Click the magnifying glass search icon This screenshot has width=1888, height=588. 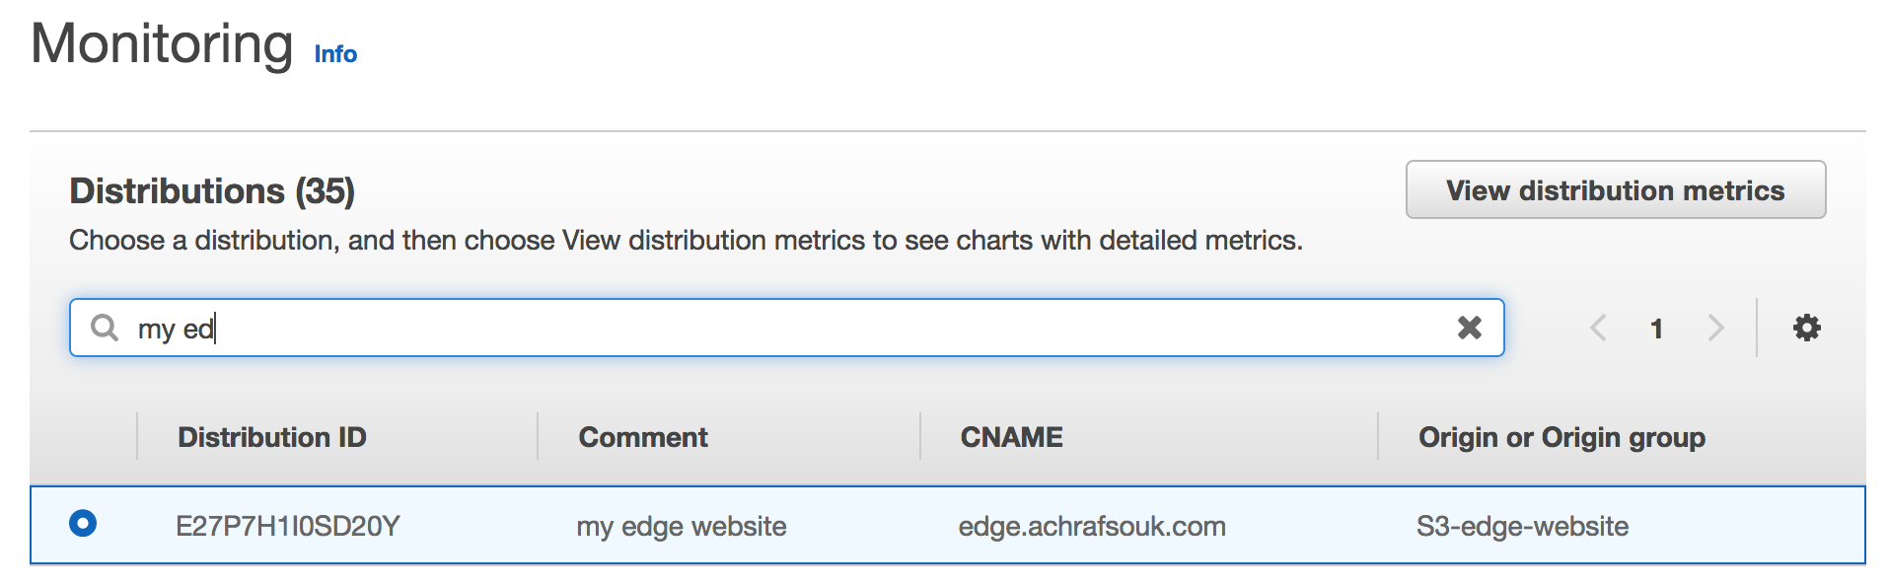[x=105, y=328]
